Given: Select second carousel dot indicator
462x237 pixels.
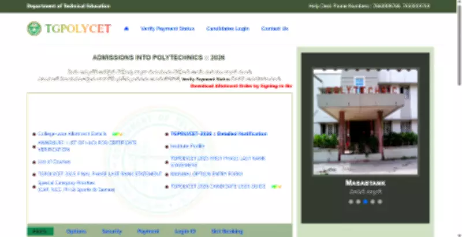Looking at the screenshot, I should (x=358, y=202).
